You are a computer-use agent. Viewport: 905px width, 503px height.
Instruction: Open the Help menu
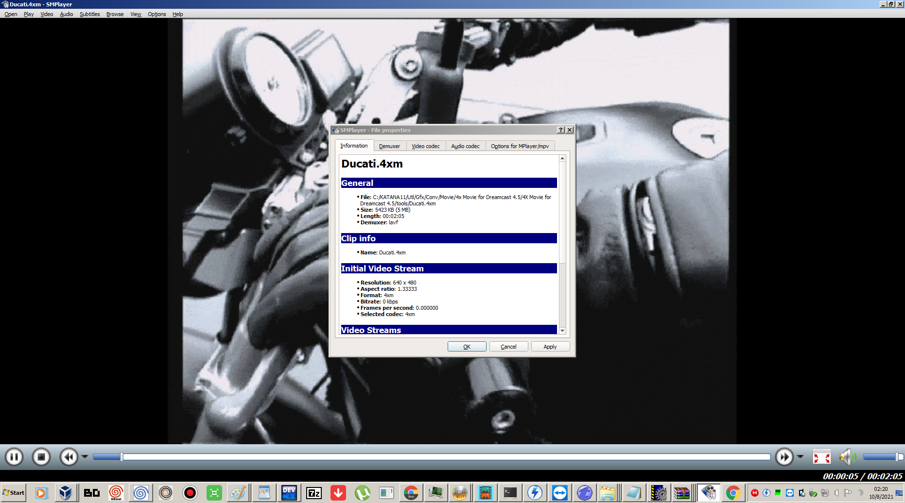pos(178,14)
